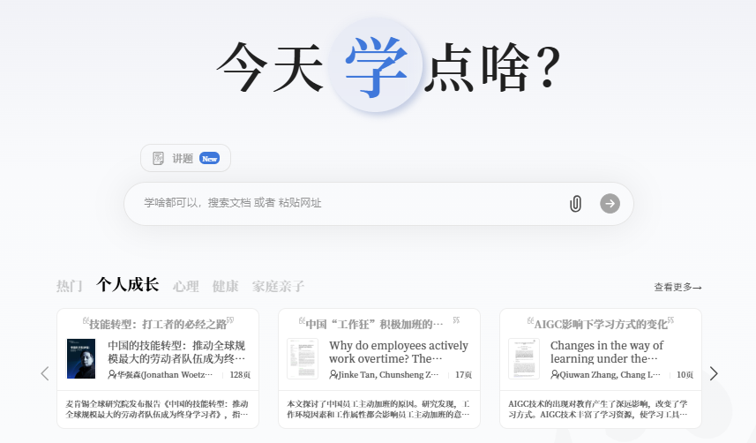Image resolution: width=756 pixels, height=443 pixels.
Task: Click the 讲题 document icon
Action: pos(158,158)
